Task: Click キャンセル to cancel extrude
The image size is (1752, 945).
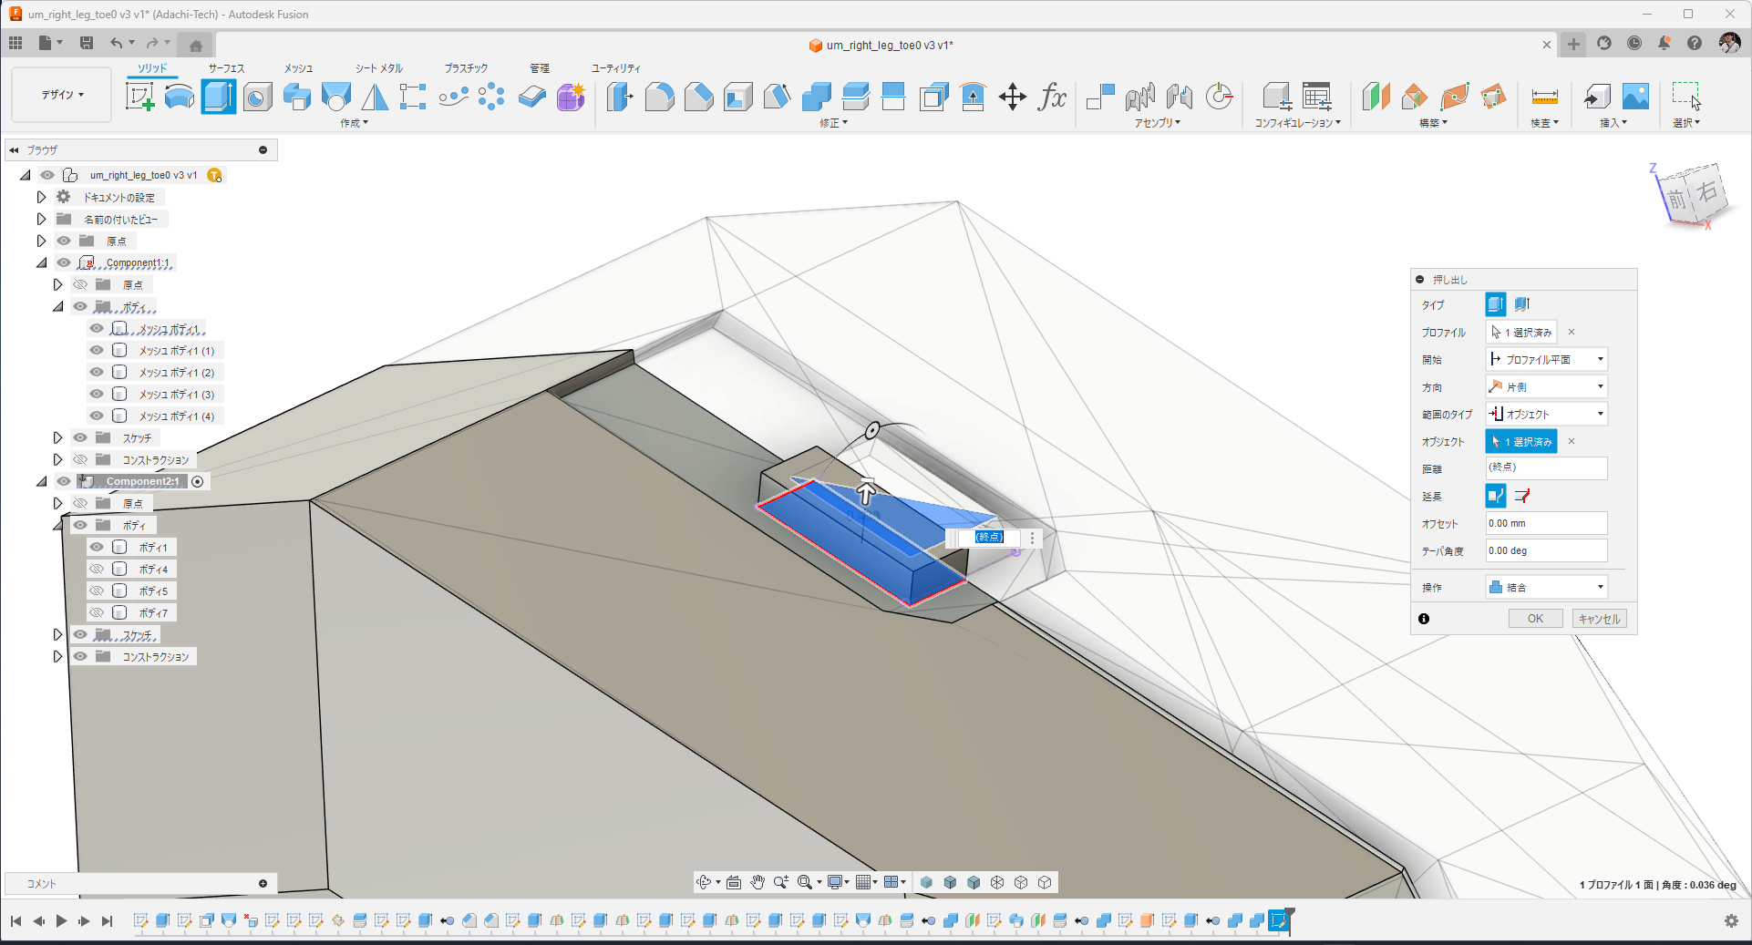Action: point(1599,619)
